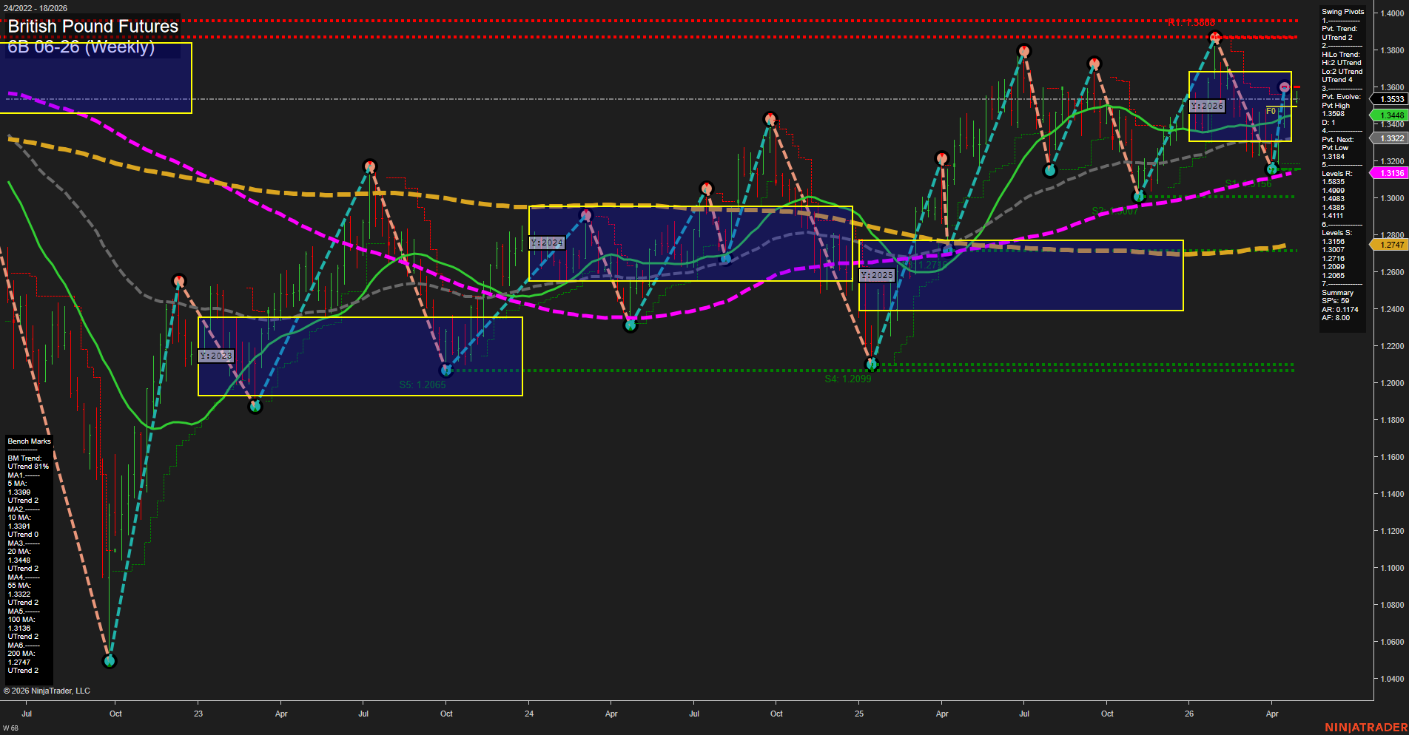Viewport: 1409px width, 735px height.
Task: Click the Y:2023 yearly range label
Action: (x=216, y=356)
